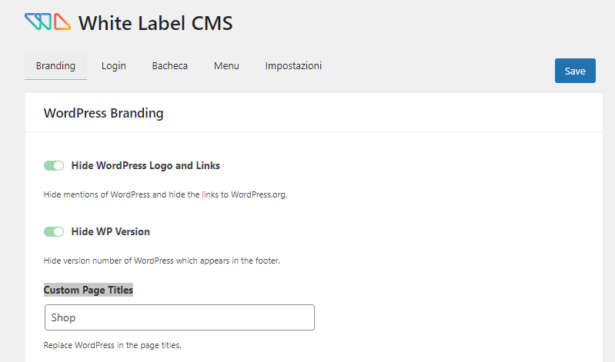Go to the Bacheca tab
This screenshot has width=615, height=362.
[x=169, y=66]
